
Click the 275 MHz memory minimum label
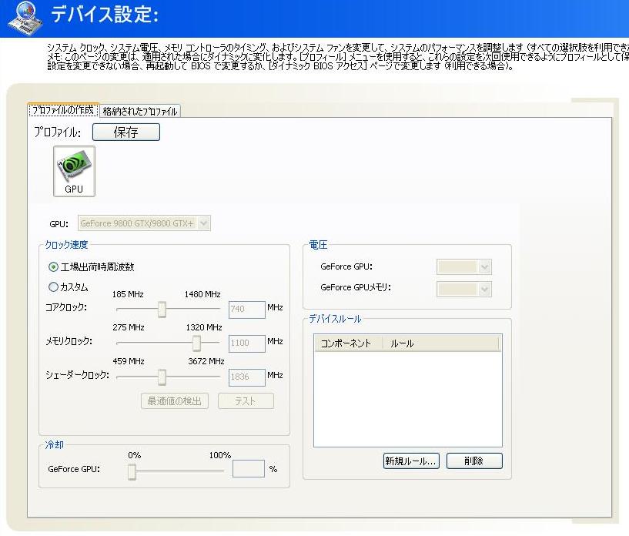[x=129, y=327]
